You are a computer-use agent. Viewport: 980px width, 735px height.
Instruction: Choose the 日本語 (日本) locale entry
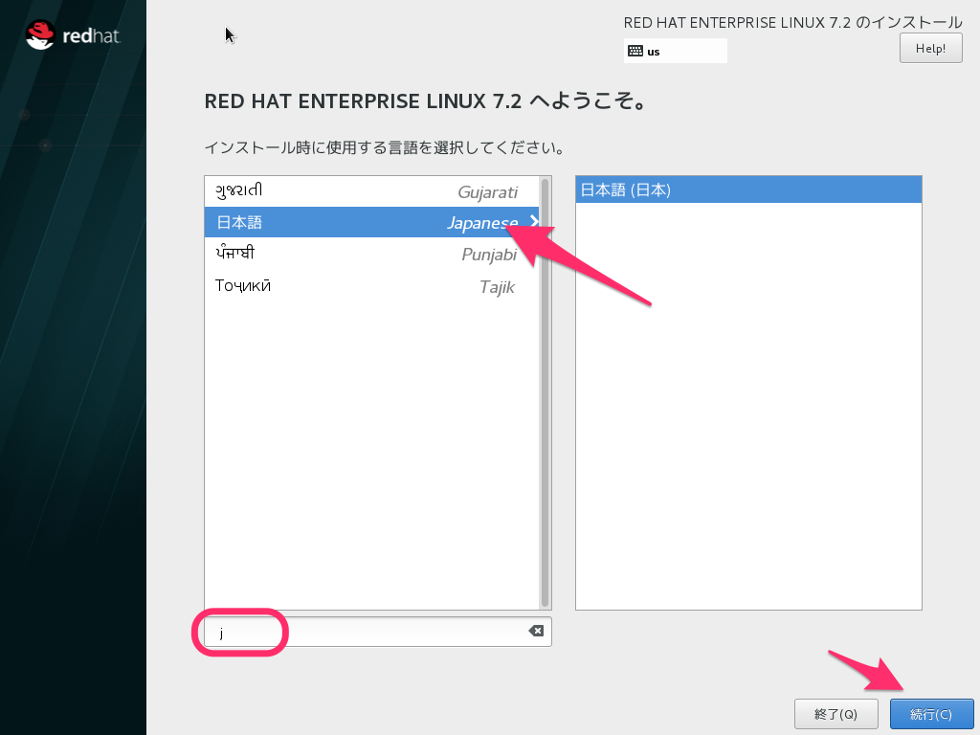748,190
